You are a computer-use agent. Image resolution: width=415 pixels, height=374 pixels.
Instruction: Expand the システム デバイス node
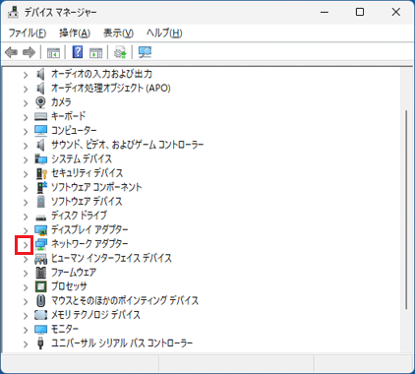point(26,159)
